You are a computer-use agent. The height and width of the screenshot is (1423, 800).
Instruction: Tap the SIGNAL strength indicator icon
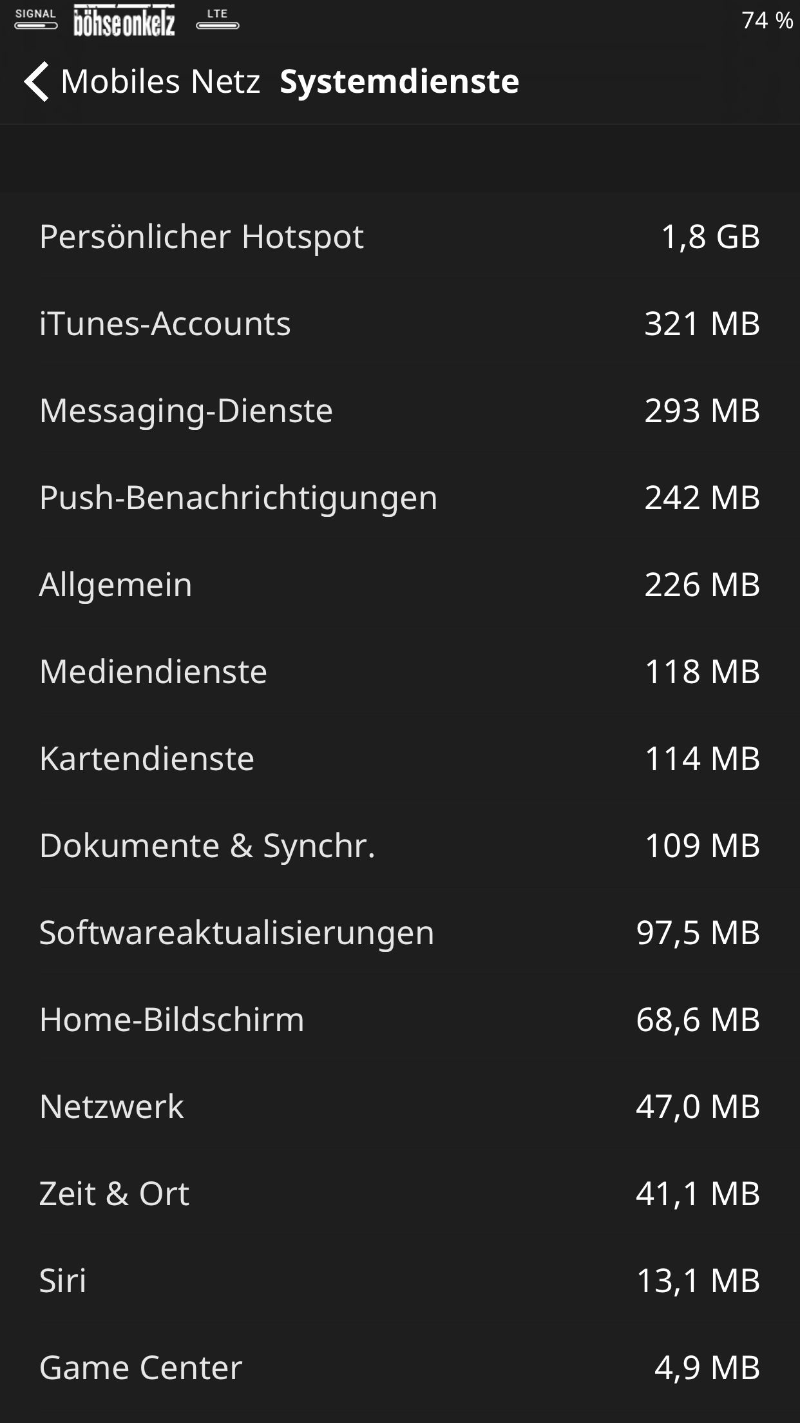click(x=35, y=19)
